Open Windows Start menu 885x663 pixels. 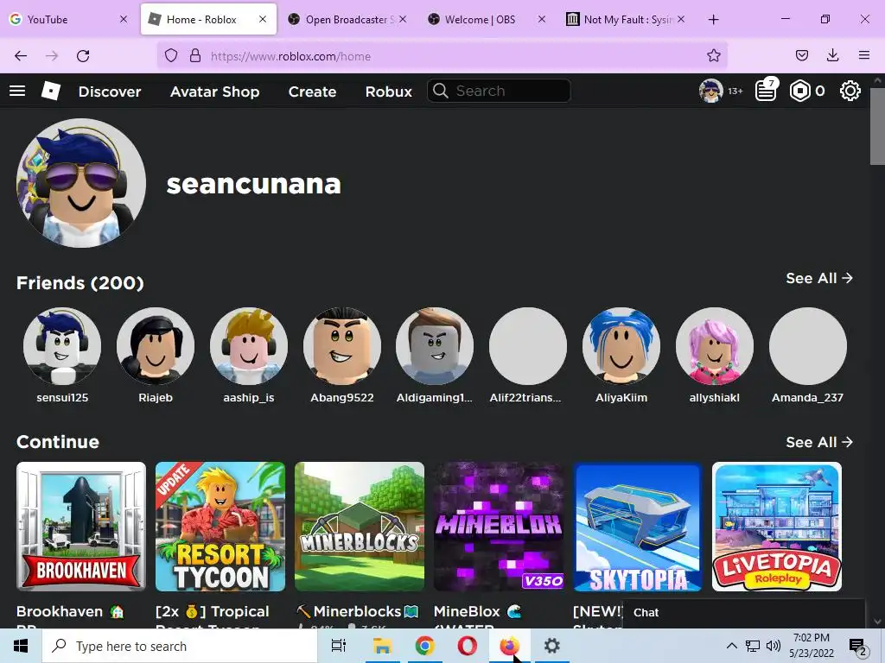tap(21, 646)
